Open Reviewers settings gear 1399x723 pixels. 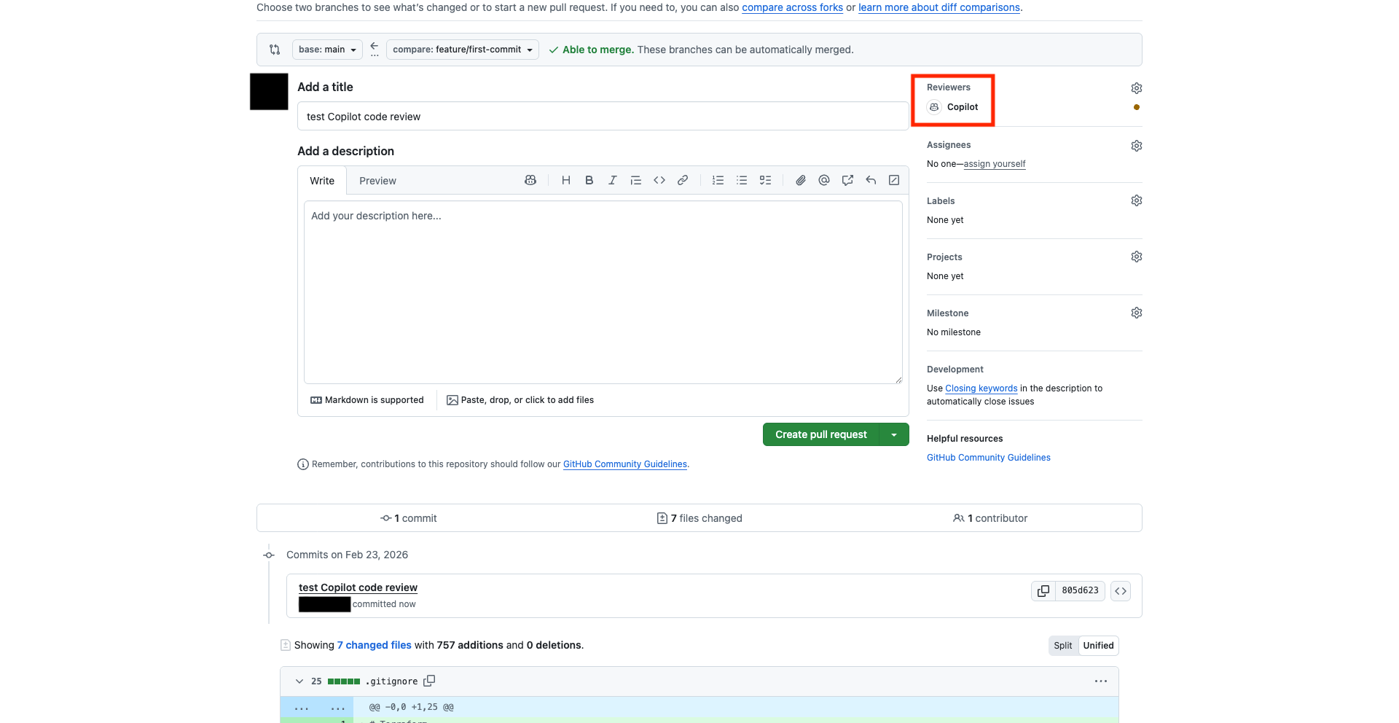(x=1136, y=88)
